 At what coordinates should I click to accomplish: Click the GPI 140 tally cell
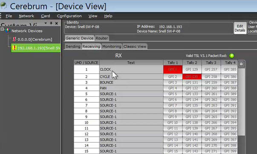click(192, 134)
